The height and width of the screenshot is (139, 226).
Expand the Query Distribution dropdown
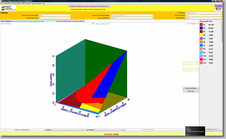(x=131, y=18)
